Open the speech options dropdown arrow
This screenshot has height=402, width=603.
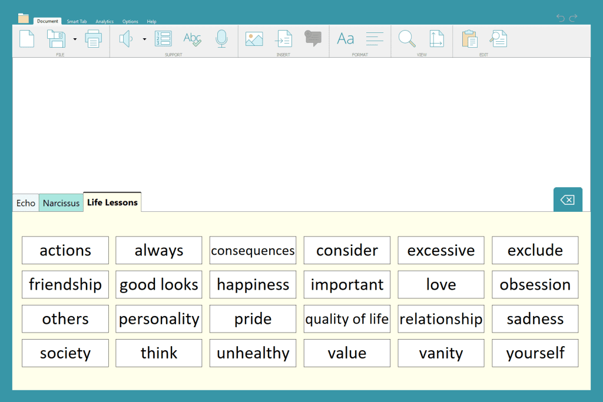tap(145, 39)
